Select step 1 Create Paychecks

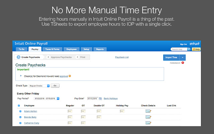[28, 57]
